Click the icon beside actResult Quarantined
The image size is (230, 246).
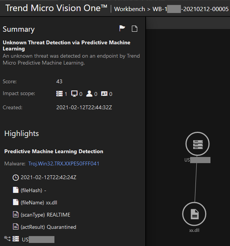click(16, 227)
